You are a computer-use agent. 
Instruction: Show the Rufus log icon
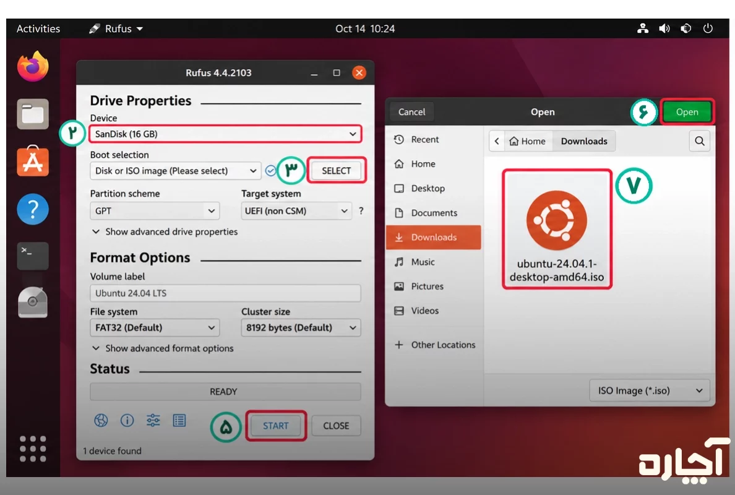pyautogui.click(x=179, y=421)
